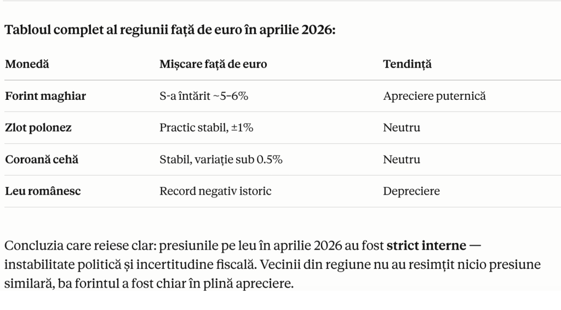Click the 'Stabil, variație sub 0.5%' cell
The width and height of the screenshot is (561, 310).
pos(221,160)
